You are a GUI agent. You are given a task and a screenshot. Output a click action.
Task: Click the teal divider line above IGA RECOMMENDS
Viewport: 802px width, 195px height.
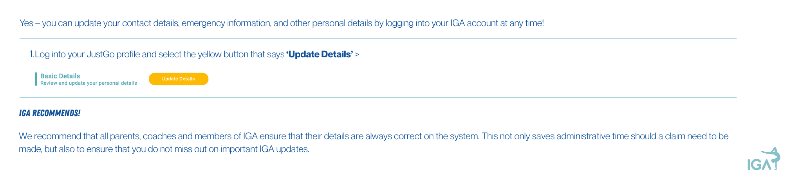click(378, 97)
